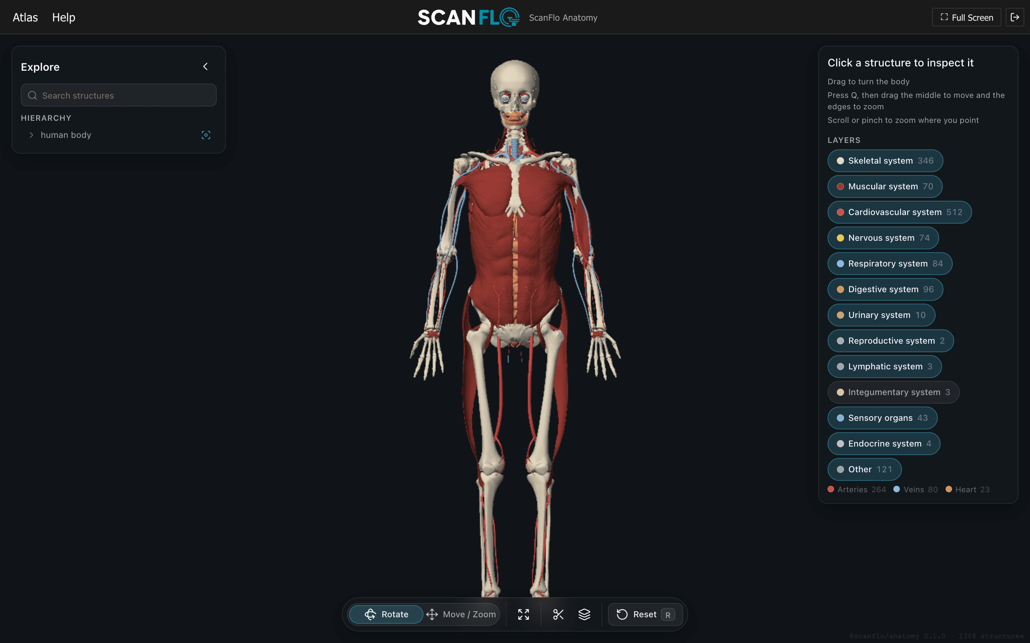Open the Help menu
This screenshot has height=643, width=1030.
[64, 18]
